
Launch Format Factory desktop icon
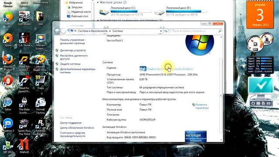coord(41,106)
